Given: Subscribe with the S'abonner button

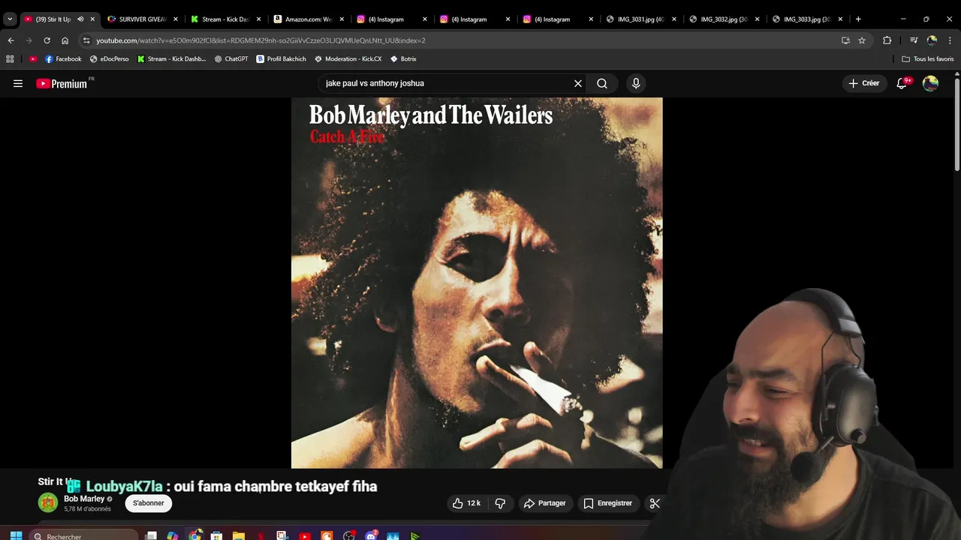Looking at the screenshot, I should pyautogui.click(x=149, y=503).
